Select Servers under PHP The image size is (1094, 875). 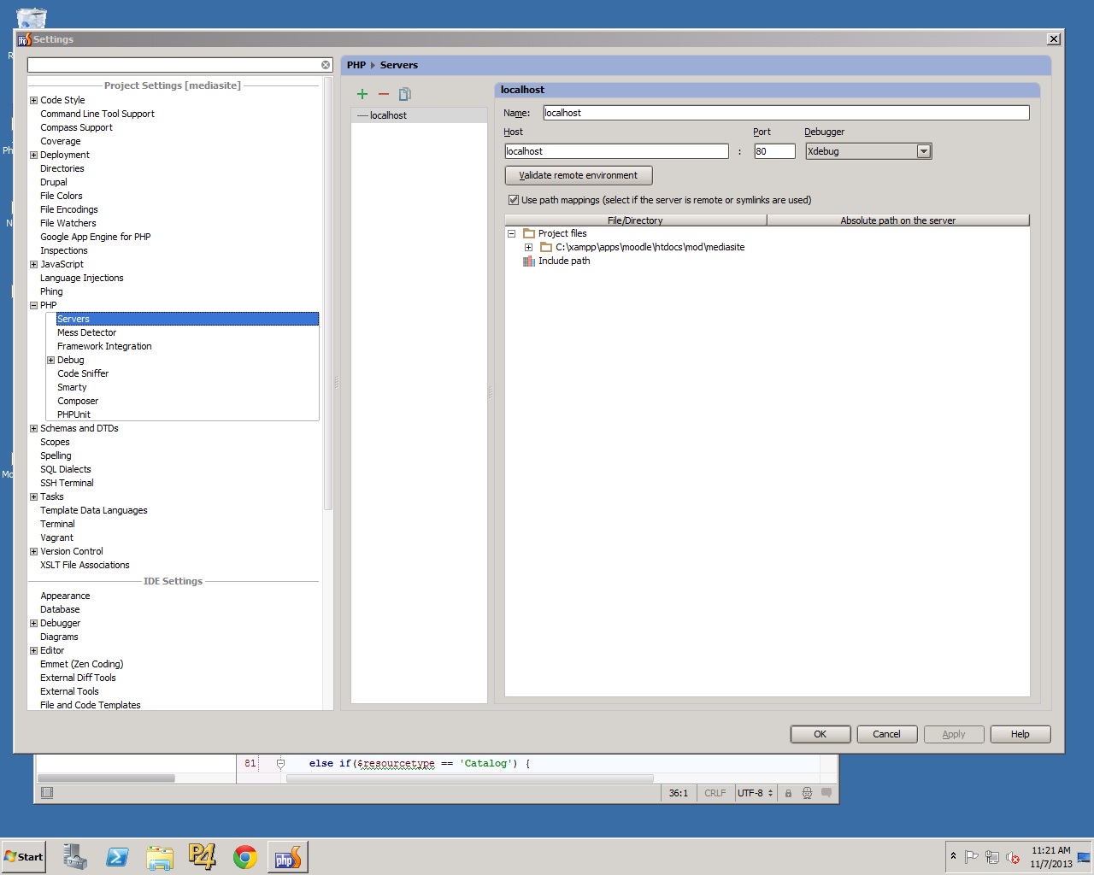[x=187, y=319]
